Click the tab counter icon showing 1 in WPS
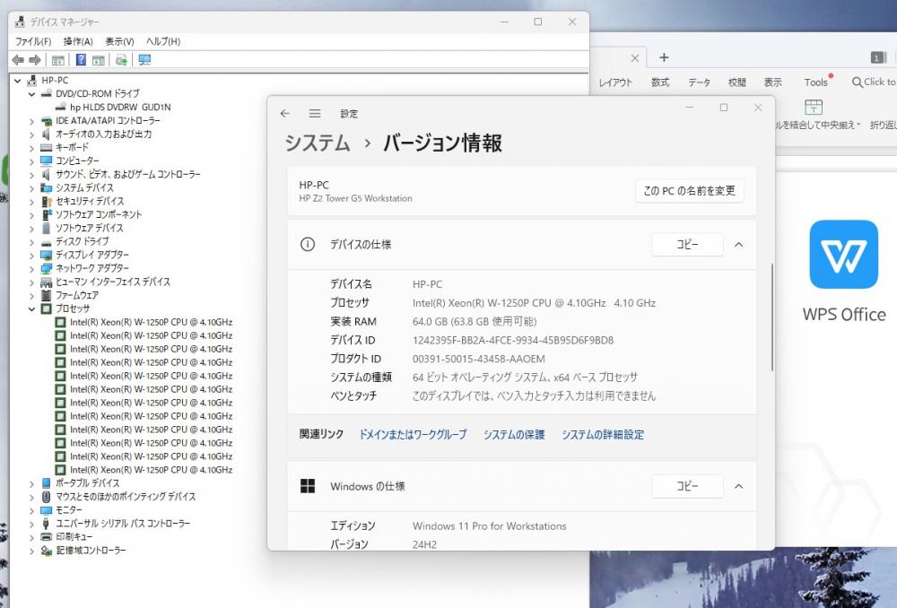This screenshot has width=897, height=608. 878,57
